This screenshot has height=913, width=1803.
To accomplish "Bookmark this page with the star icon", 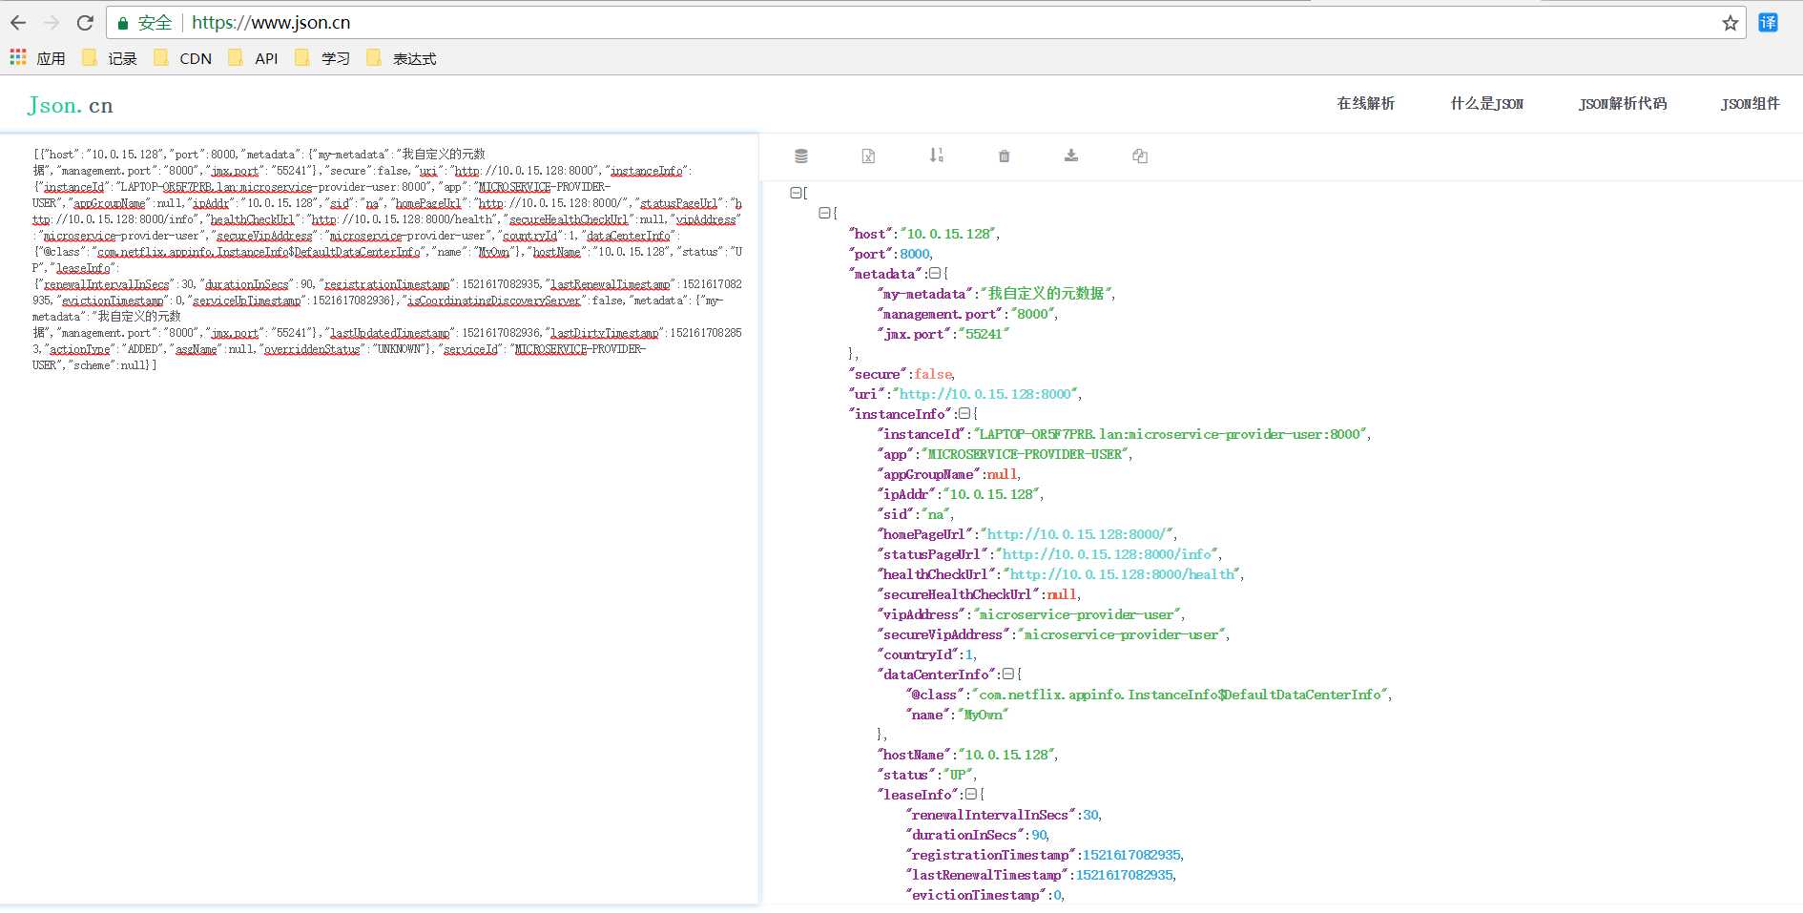I will 1730,23.
